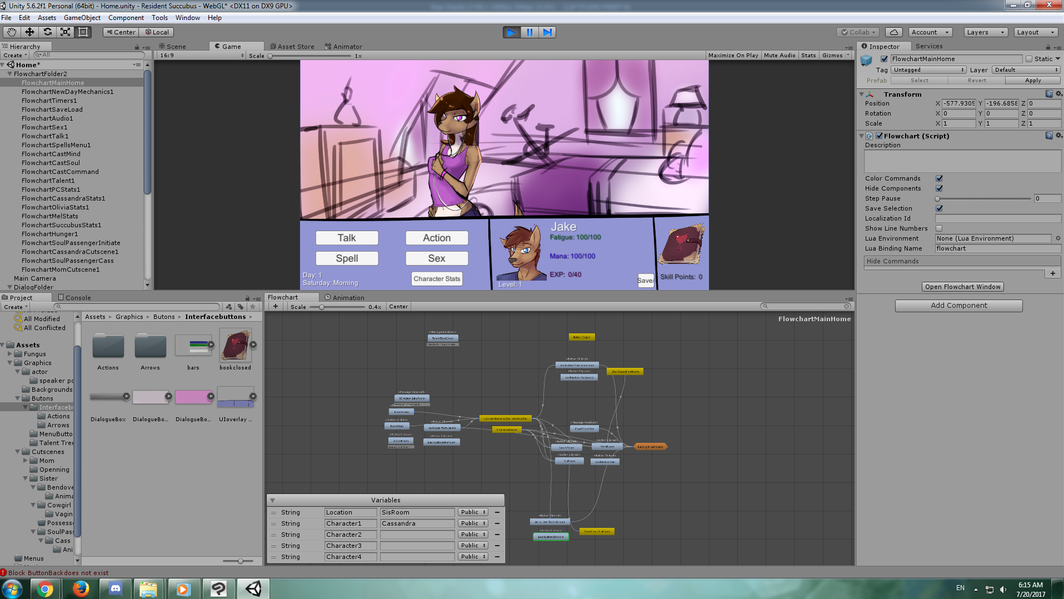The image size is (1064, 599).
Task: Open the Tag dropdown
Action: tap(928, 70)
